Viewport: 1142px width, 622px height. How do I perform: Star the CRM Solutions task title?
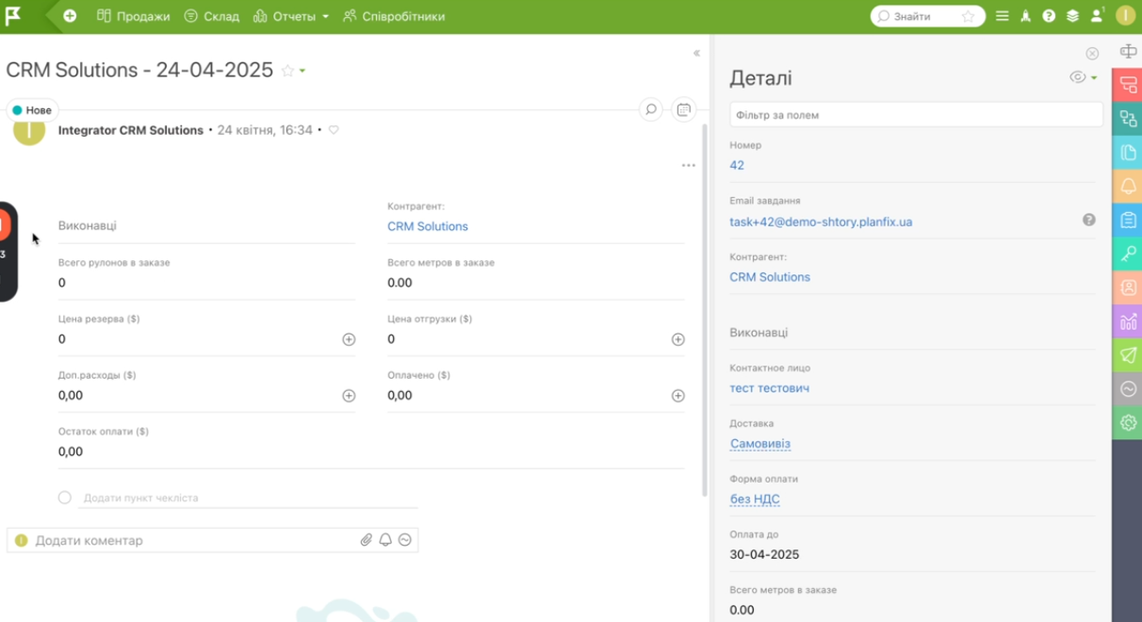[x=287, y=71]
